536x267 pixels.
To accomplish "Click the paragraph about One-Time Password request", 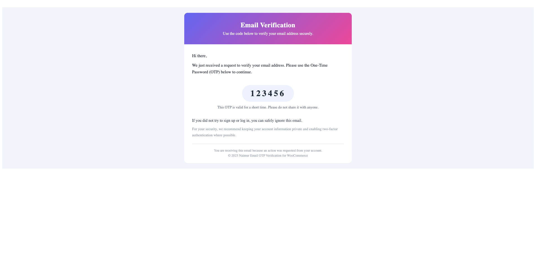I will click(260, 69).
